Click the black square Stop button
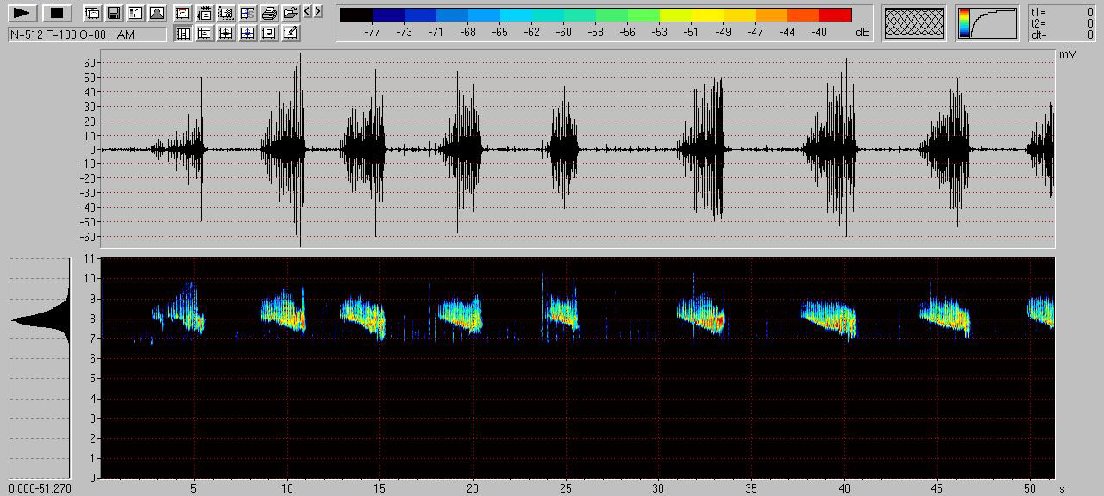The image size is (1104, 496). pos(56,13)
